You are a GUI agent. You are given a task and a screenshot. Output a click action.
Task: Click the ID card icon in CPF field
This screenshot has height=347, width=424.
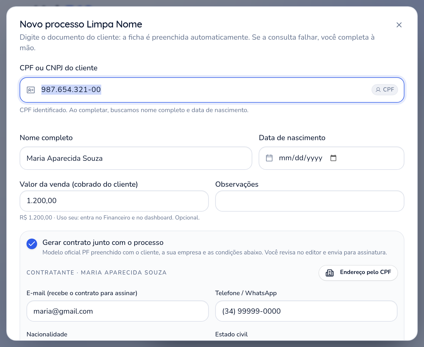click(31, 90)
